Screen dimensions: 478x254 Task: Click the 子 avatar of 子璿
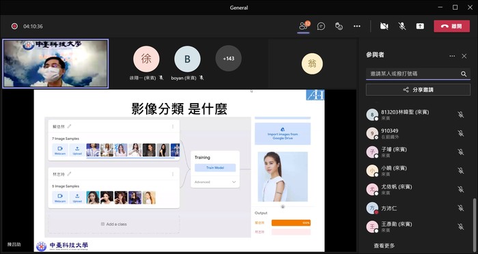point(372,152)
